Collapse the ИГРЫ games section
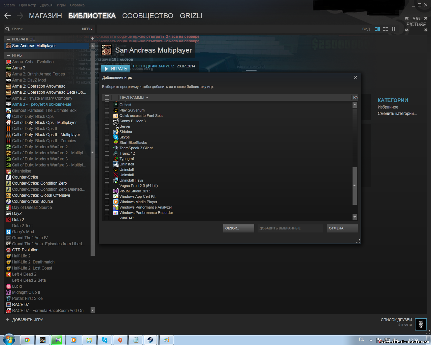Viewport: 431px width, 345px height. coord(8,55)
